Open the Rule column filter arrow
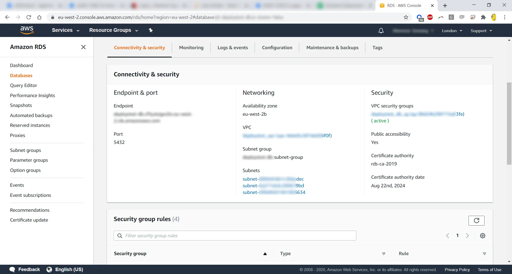Image resolution: width=512 pixels, height=274 pixels. (485, 254)
